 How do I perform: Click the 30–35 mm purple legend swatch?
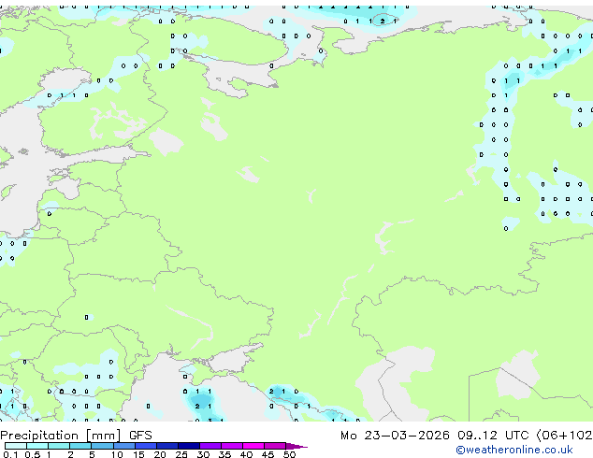[x=210, y=446]
